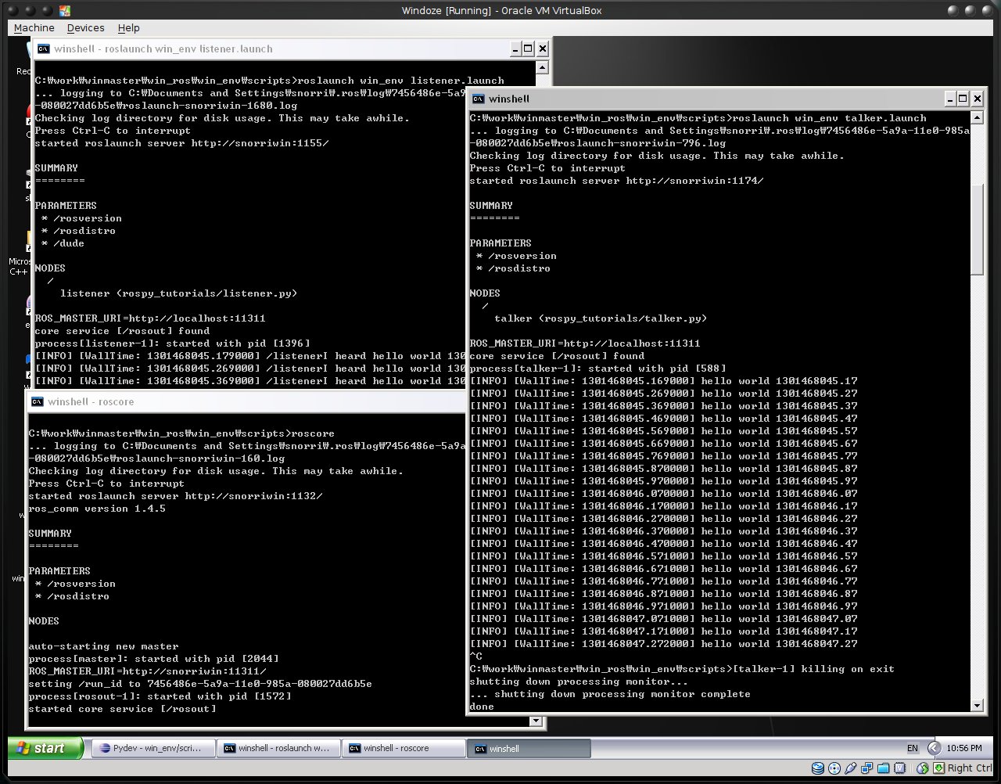The height and width of the screenshot is (784, 1001).
Task: Click "auto-starting new master" line
Action: pos(103,646)
